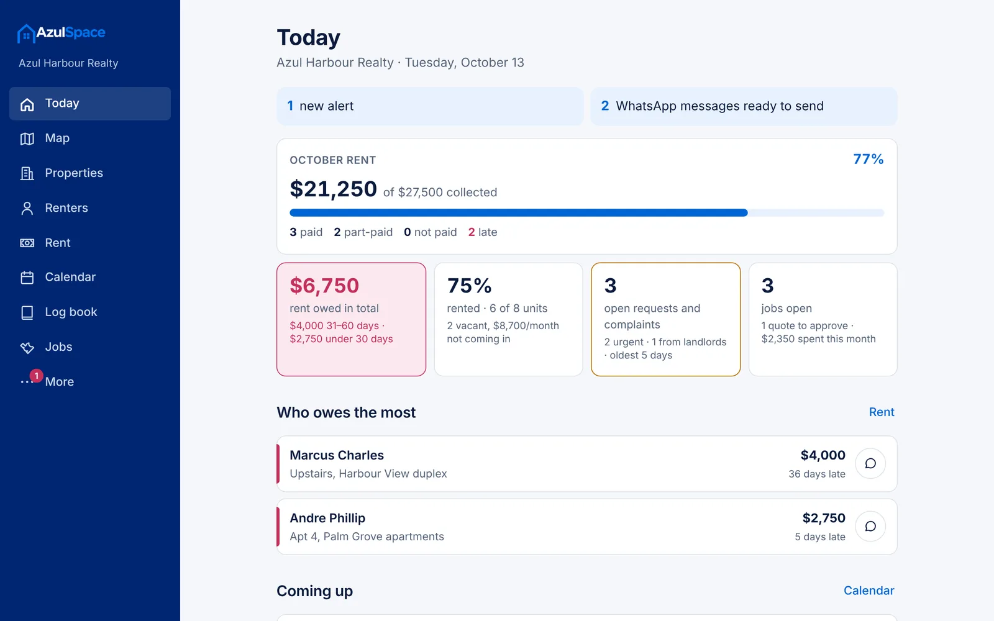Go to Properties section
Viewport: 994px width, 621px height.
pyautogui.click(x=90, y=173)
